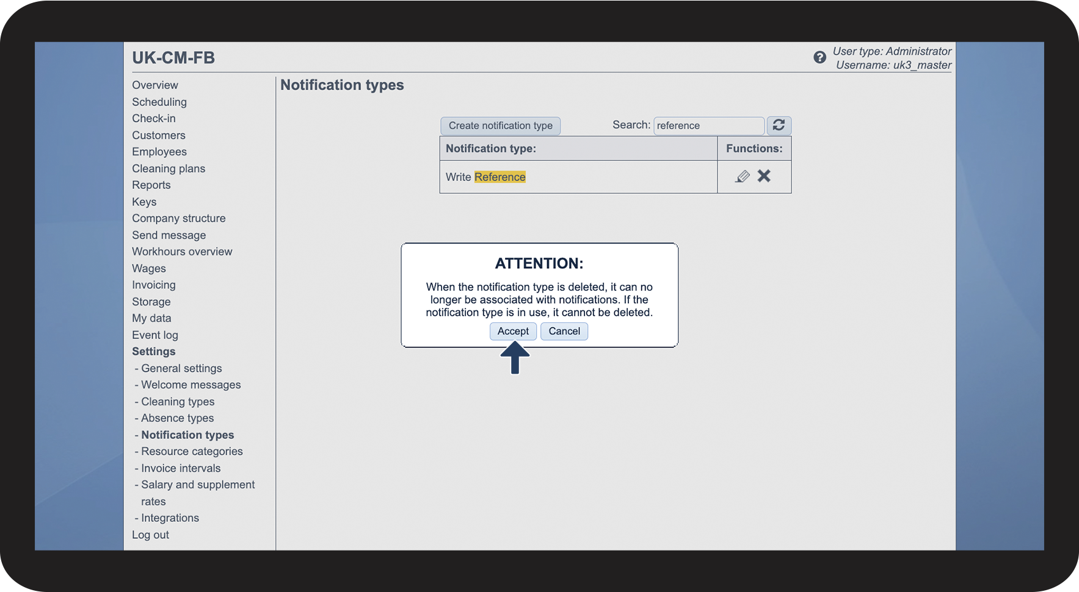The height and width of the screenshot is (592, 1079).
Task: Open the Invoicing section
Action: pos(154,285)
